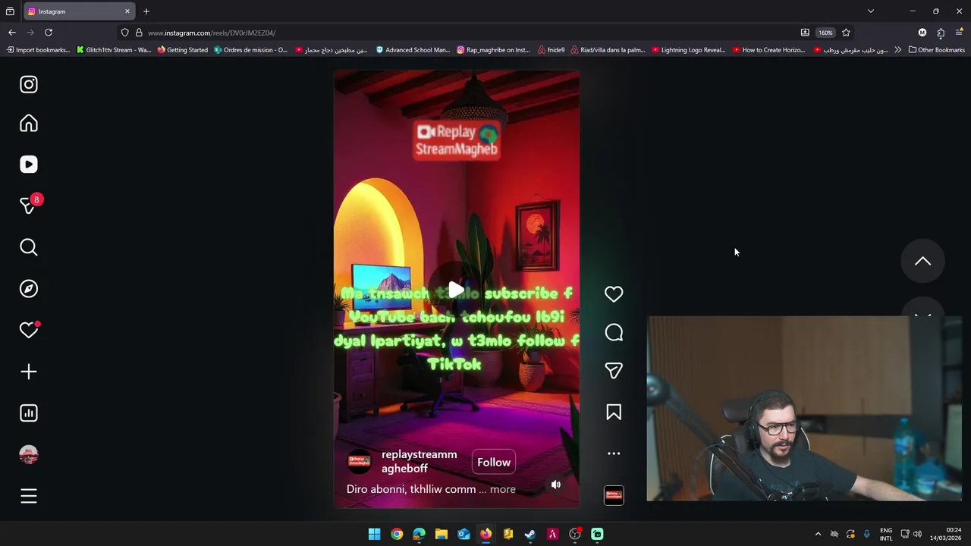Open the reel audio thumbnail
This screenshot has height=546, width=971.
tap(614, 495)
